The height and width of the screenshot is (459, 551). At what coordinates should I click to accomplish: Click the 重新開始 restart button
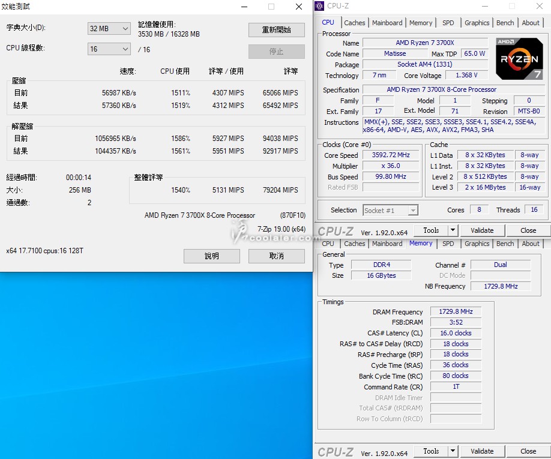click(x=276, y=30)
